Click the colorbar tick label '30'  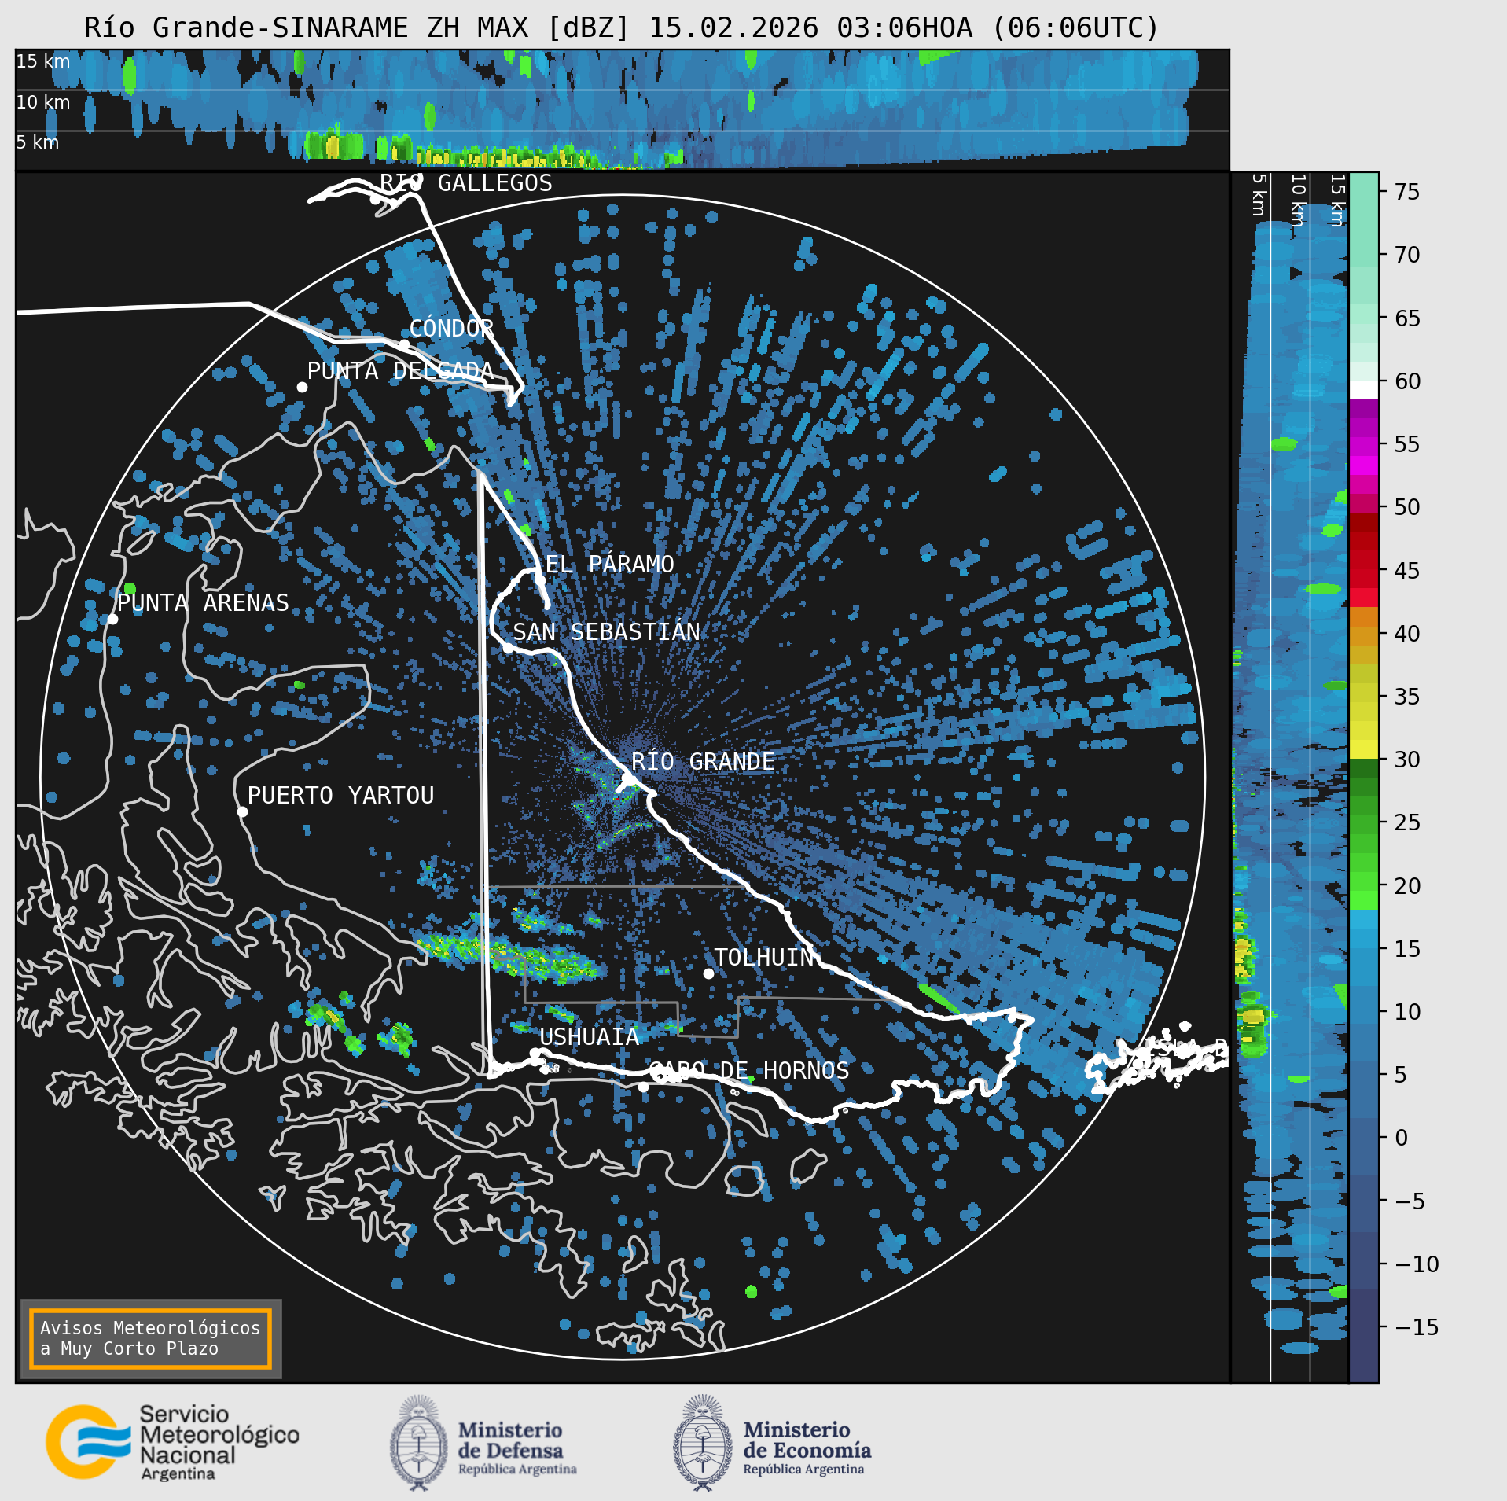click(1407, 760)
